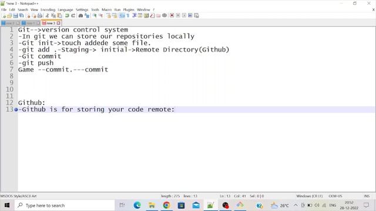
Task: Open the Settings menu
Action: click(x=82, y=9)
